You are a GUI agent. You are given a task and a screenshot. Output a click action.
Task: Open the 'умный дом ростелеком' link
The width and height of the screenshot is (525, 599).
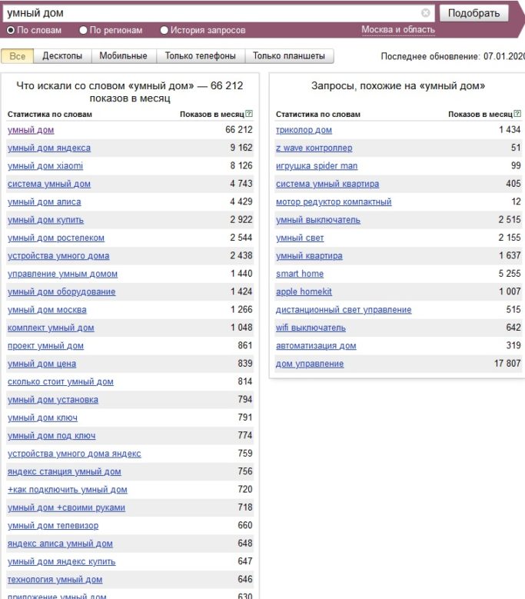[56, 238]
